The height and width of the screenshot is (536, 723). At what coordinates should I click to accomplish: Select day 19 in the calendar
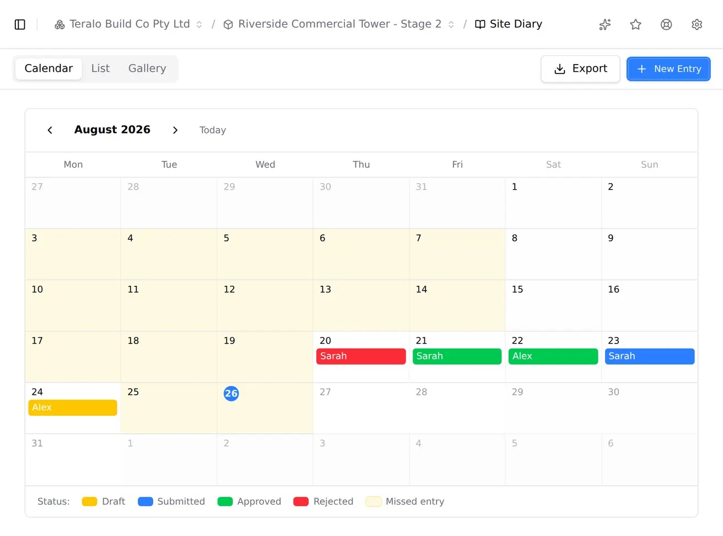265,357
